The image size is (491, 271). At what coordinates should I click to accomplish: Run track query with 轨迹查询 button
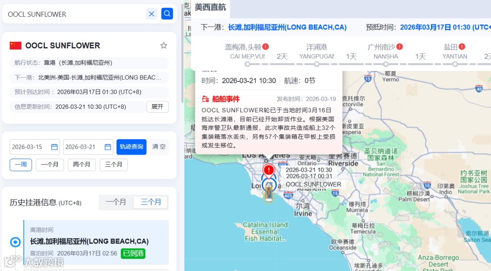(131, 146)
